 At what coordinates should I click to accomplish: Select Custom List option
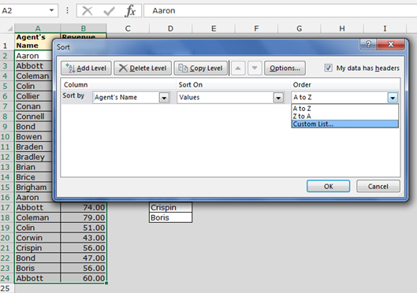point(344,124)
